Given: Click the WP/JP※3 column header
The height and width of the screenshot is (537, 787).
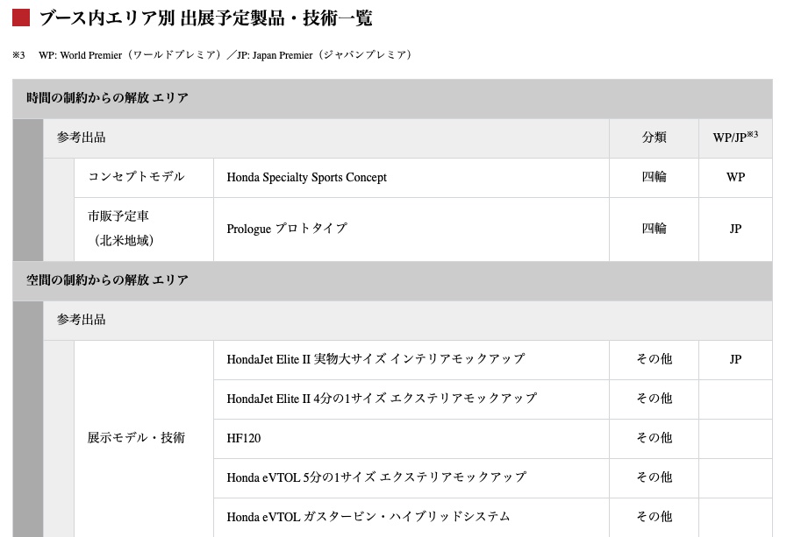Looking at the screenshot, I should (x=735, y=138).
